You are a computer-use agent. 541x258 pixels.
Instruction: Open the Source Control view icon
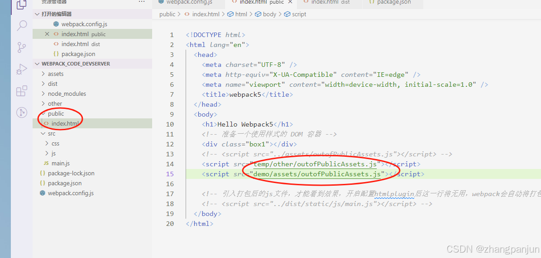[22, 47]
